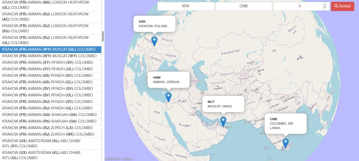359x161 pixels.
Task: Select route AMMAN-(BA)-LONDON HEATHROW-(UL)-COLOMBO
Action: click(51, 5)
